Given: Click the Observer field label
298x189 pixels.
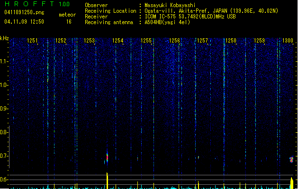Looking at the screenshot, I should (96, 5).
